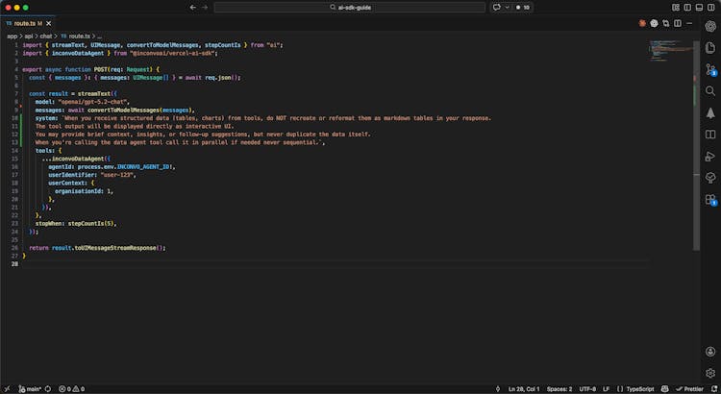This screenshot has width=721, height=394.
Task: Open the Search view in the activity bar
Action: tap(710, 91)
